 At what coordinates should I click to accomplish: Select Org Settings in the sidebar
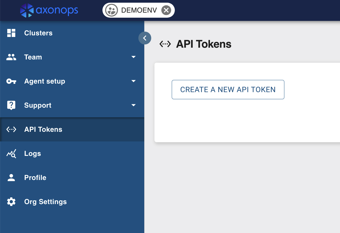coord(45,201)
